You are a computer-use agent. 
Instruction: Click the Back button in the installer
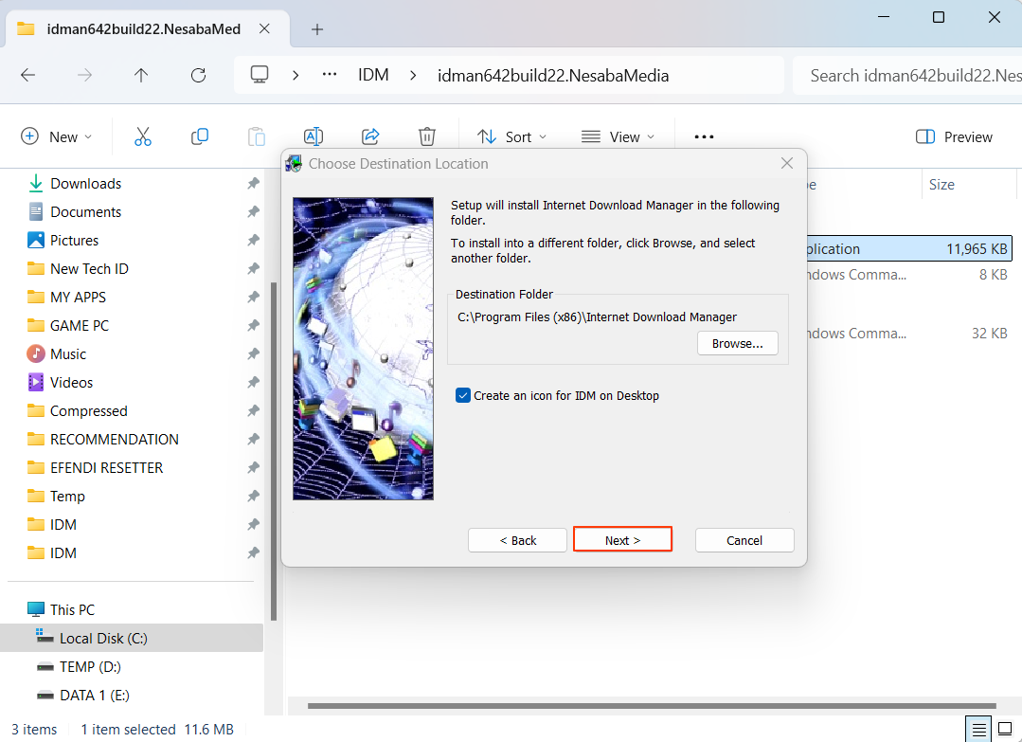click(x=517, y=540)
